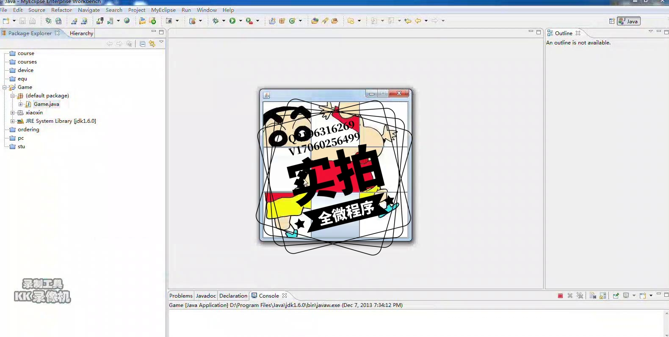Select the equ project
This screenshot has height=337, width=669.
[22, 79]
